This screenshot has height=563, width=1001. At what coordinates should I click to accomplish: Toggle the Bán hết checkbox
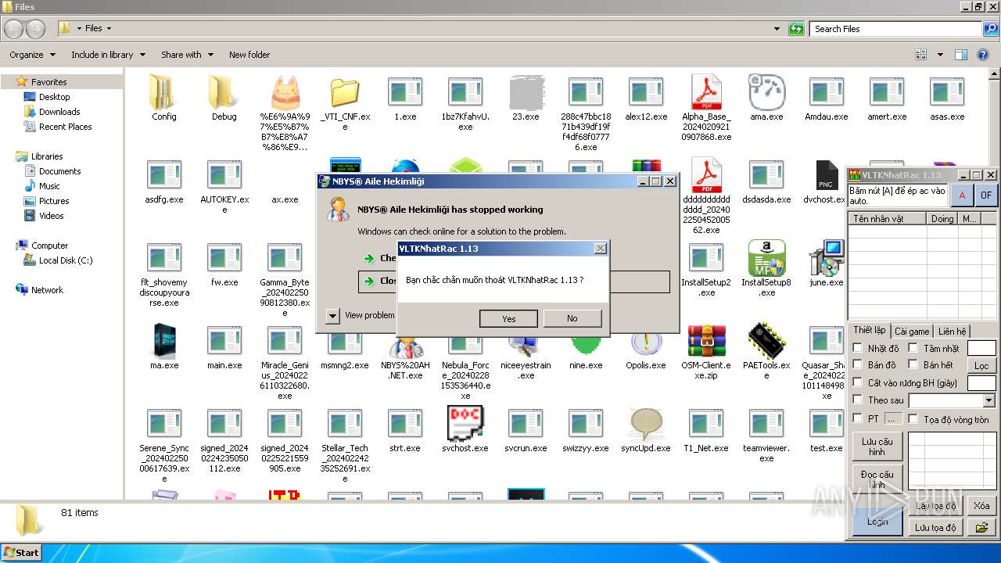pos(913,364)
